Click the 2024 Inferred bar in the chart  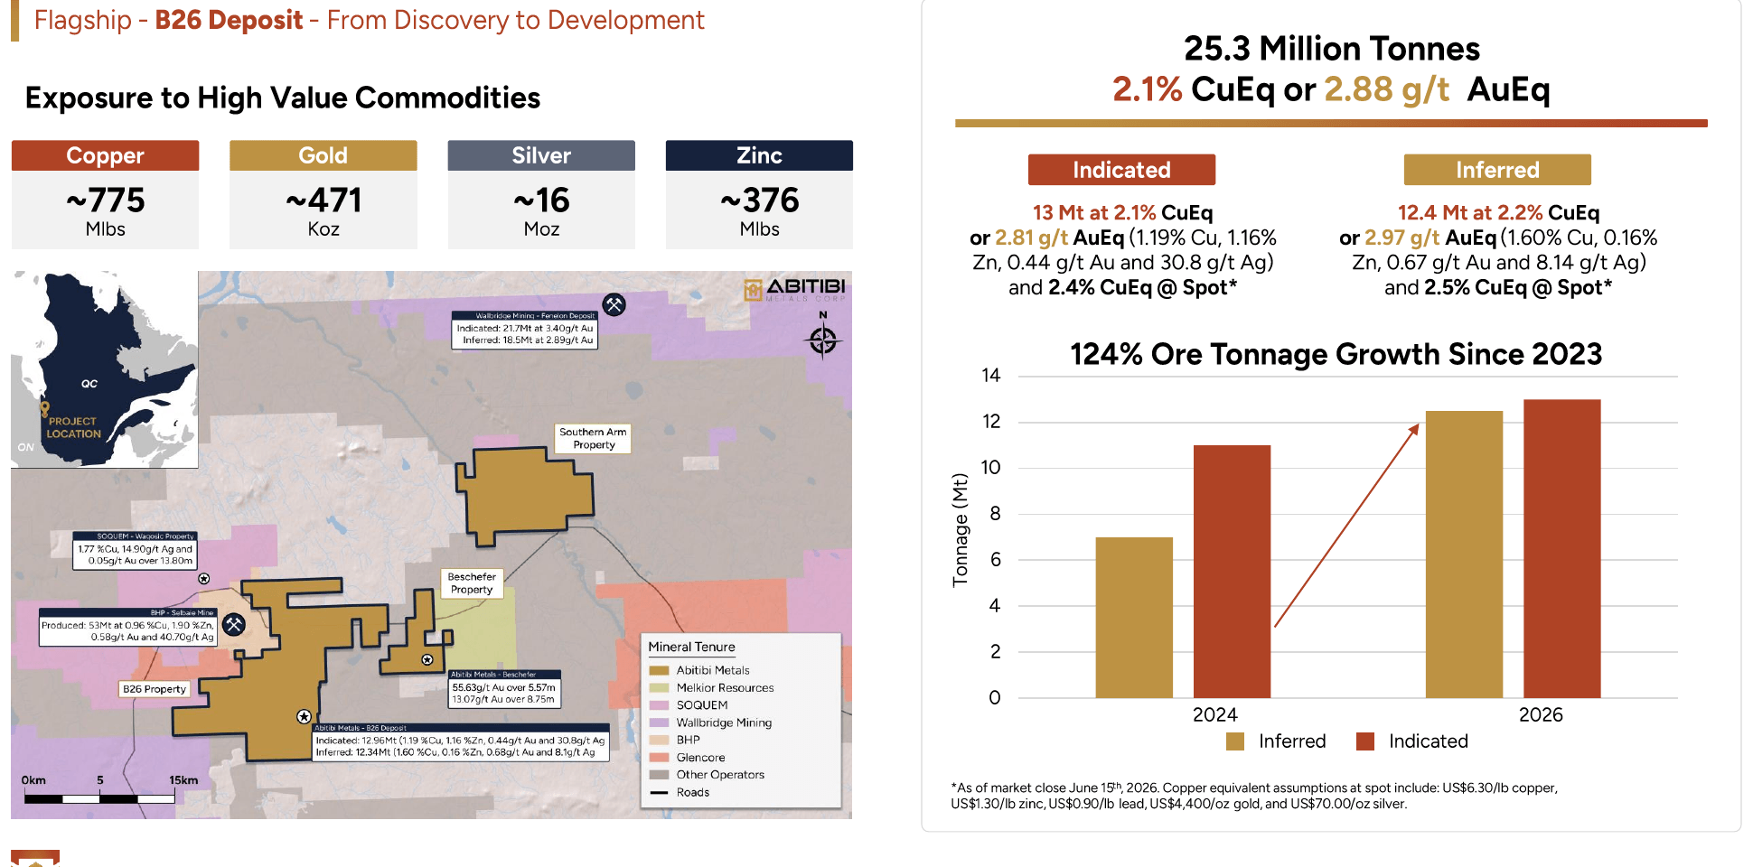coord(1134,618)
